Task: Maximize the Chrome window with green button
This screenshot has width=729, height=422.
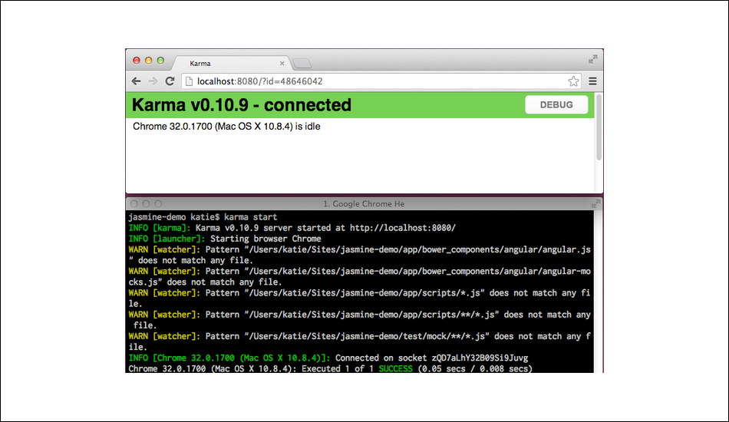Action: pos(160,61)
